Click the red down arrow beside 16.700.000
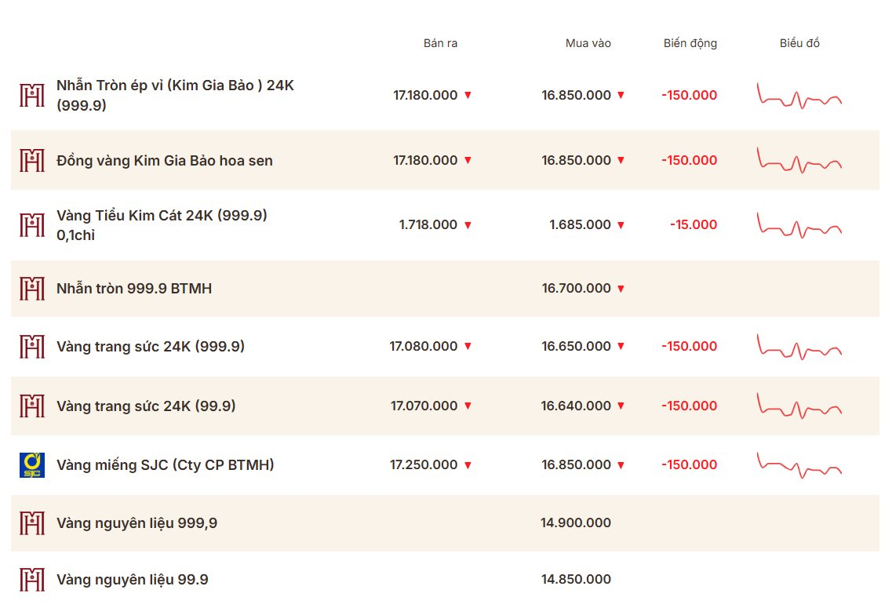This screenshot has width=892, height=608. click(x=621, y=289)
